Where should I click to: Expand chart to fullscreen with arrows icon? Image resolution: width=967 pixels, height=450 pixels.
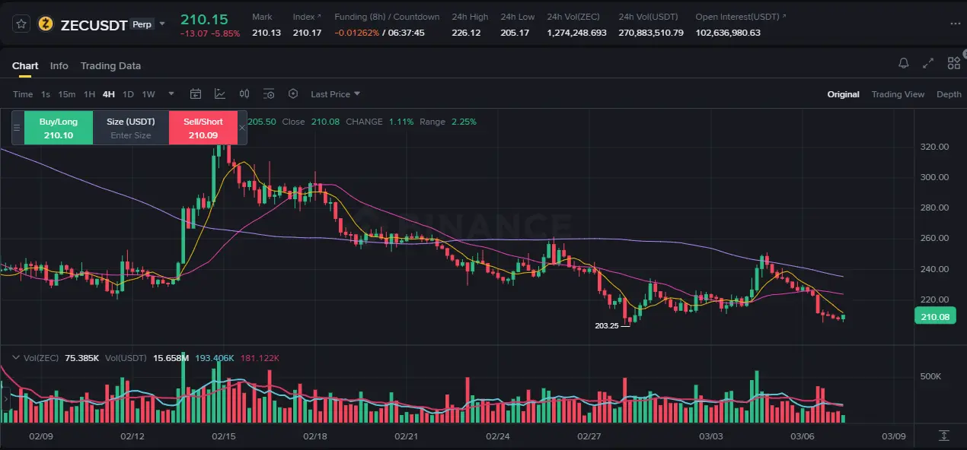click(x=928, y=63)
